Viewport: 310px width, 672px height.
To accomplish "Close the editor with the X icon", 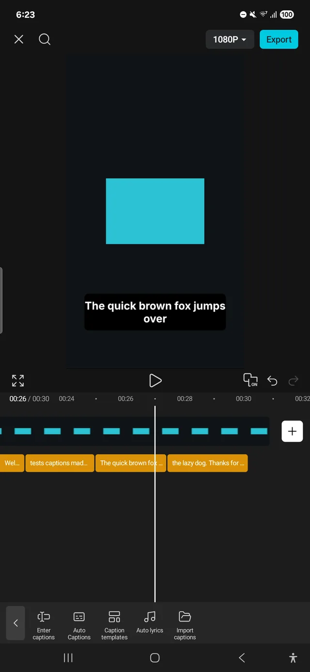I will pos(19,39).
